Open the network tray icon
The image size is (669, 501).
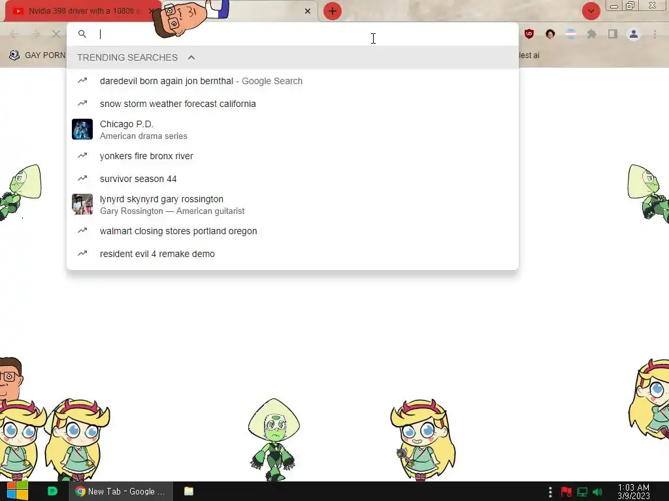tap(582, 492)
